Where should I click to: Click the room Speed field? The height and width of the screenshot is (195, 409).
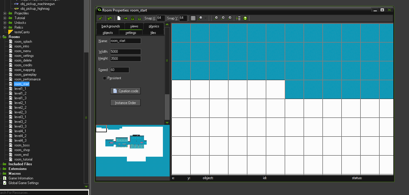(120, 70)
